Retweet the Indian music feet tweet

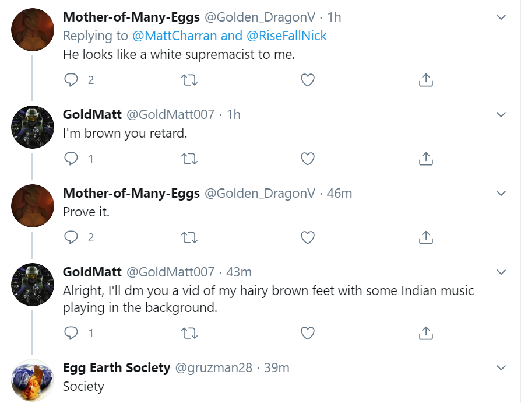coord(189,333)
